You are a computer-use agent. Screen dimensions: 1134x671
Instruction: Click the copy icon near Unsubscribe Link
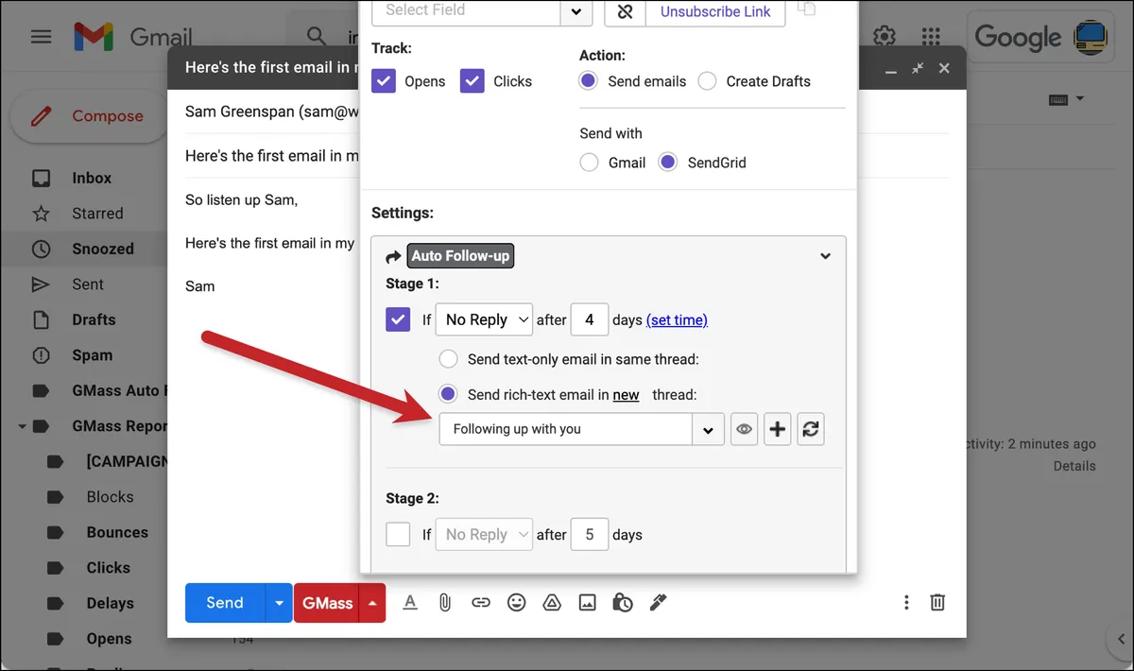806,9
